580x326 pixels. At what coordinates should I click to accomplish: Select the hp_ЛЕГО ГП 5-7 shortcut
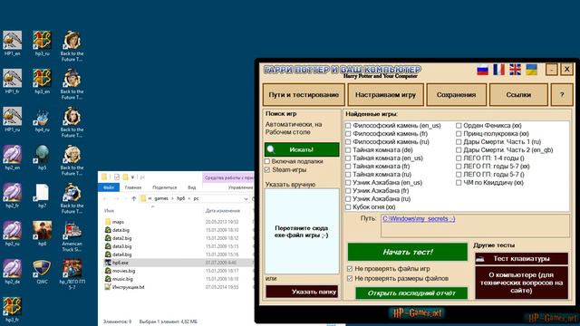click(x=72, y=274)
